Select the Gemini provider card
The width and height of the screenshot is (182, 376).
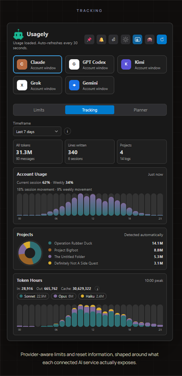click(90, 85)
